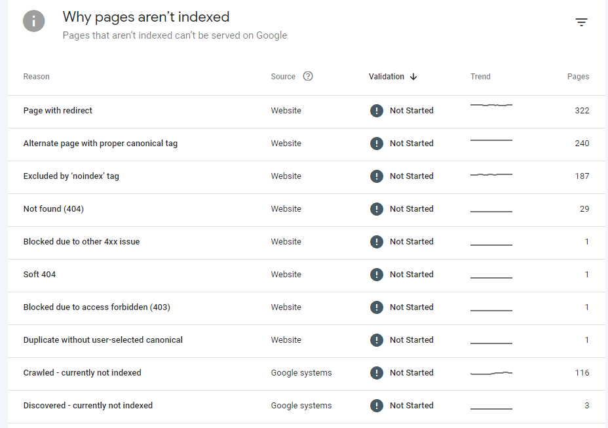Open Excluded by 'noindex' tag row
608x428 pixels.
click(x=71, y=176)
